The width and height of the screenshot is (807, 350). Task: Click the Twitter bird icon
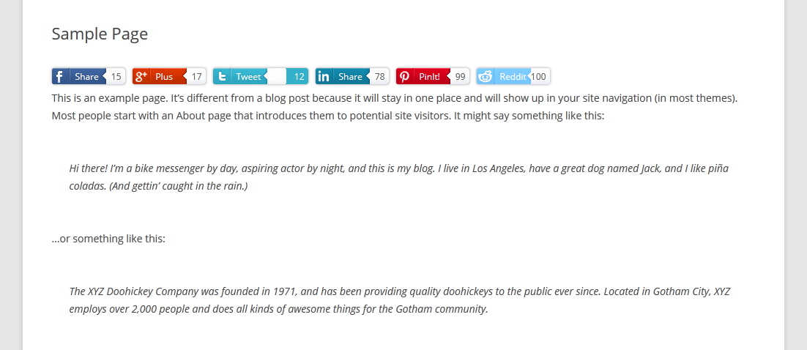click(x=222, y=77)
